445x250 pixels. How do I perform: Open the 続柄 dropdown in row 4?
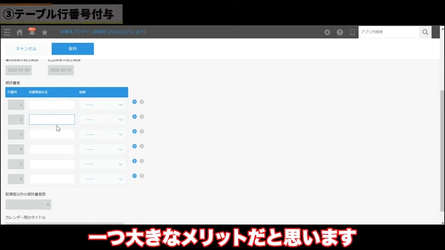(102, 149)
